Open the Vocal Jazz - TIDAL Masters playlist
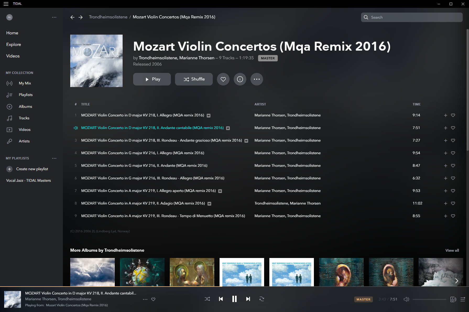This screenshot has height=312, width=469. (29, 181)
